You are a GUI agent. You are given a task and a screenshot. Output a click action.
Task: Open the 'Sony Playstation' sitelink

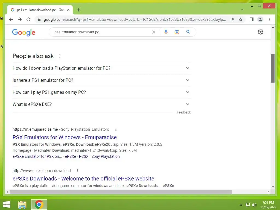click(x=105, y=156)
